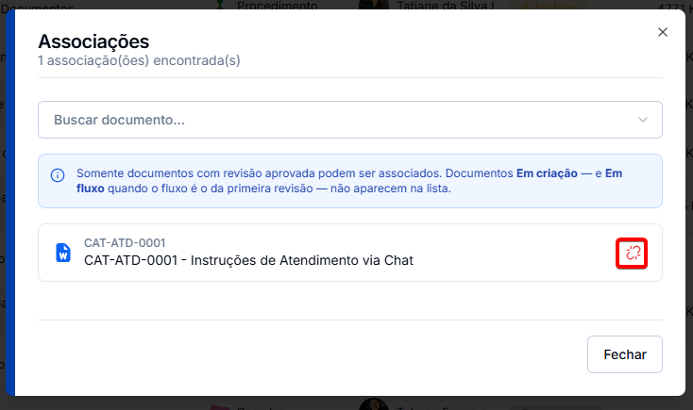Click the partially hidden pink folder icon below dialog
Image resolution: width=693 pixels, height=410 pixels.
coord(220,408)
